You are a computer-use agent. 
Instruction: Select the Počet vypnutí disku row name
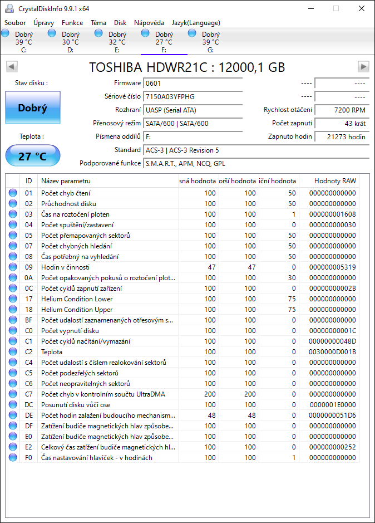(70, 330)
